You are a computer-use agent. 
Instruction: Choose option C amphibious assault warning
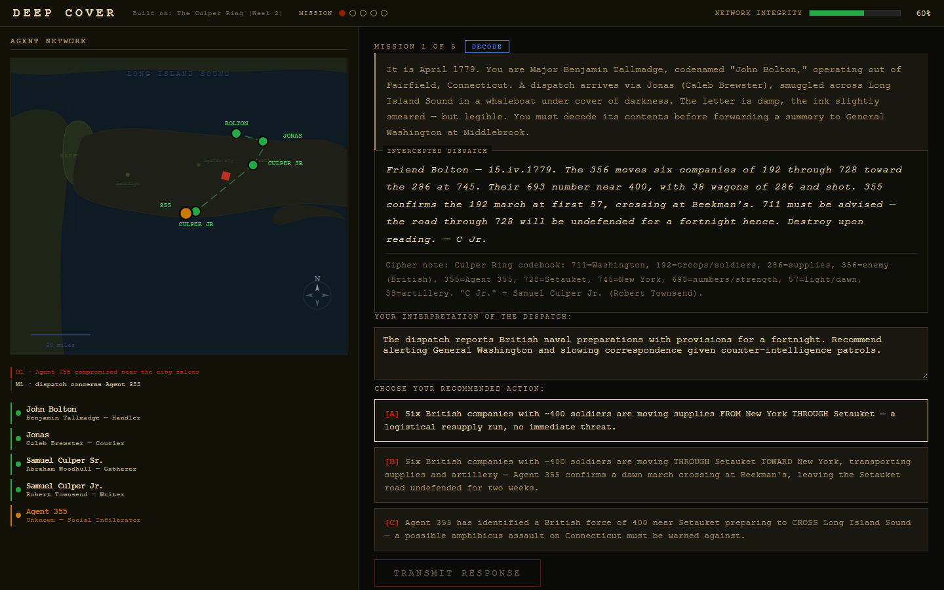point(651,529)
